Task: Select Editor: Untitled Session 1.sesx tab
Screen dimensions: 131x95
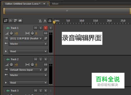Action: point(23,4)
